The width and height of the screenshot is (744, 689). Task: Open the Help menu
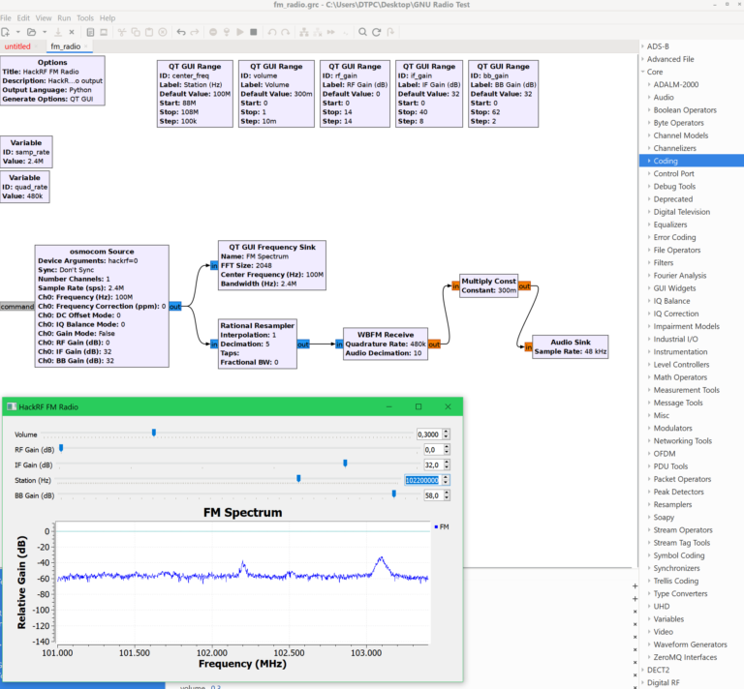click(108, 18)
